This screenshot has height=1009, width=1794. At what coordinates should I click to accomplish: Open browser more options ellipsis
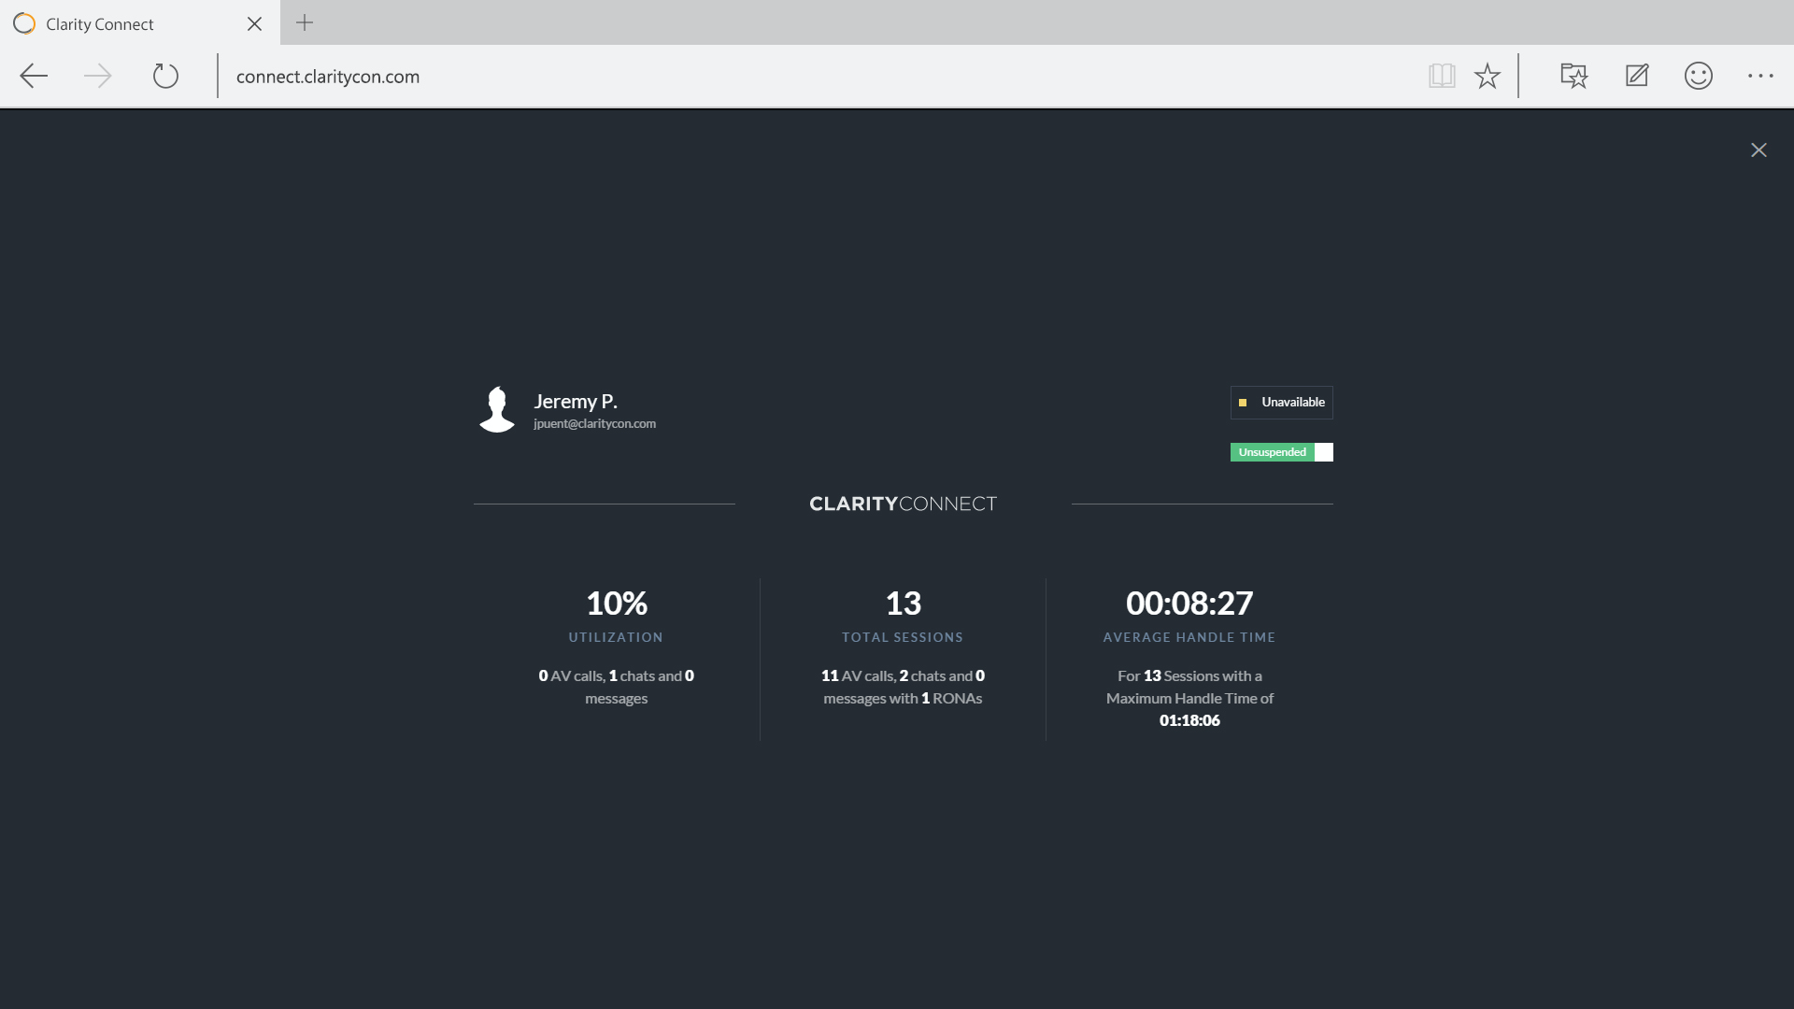pyautogui.click(x=1760, y=76)
